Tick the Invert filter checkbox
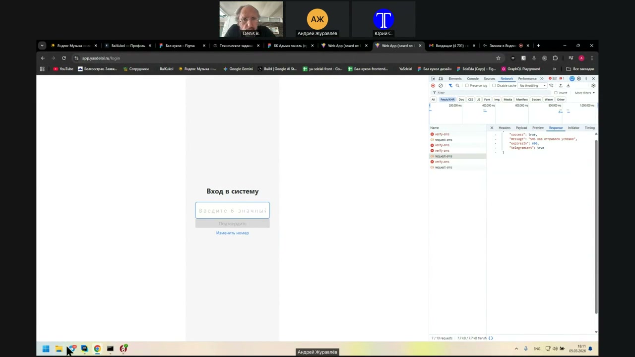Viewport: 635px width, 357px height. pyautogui.click(x=556, y=93)
